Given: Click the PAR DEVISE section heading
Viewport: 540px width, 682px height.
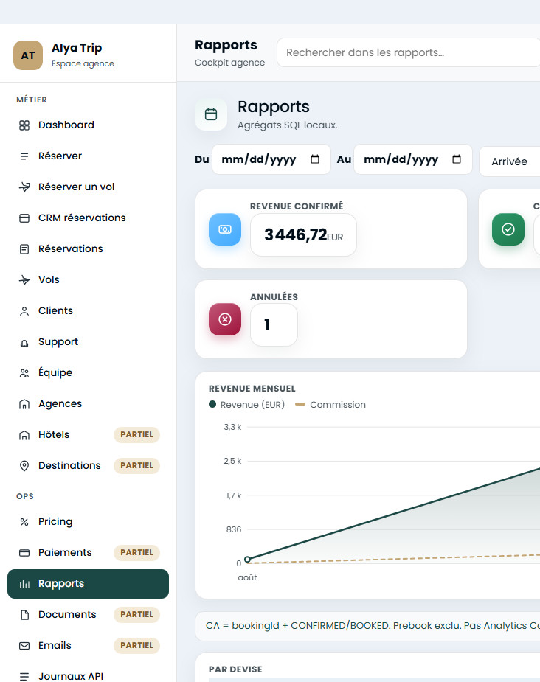Looking at the screenshot, I should pos(235,669).
